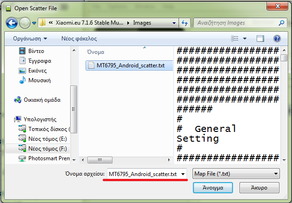
Task: Open the view options dropdown arrow
Action: (x=245, y=39)
